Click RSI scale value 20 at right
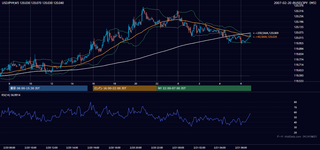Screen dimensions: 320x150 [295, 132]
